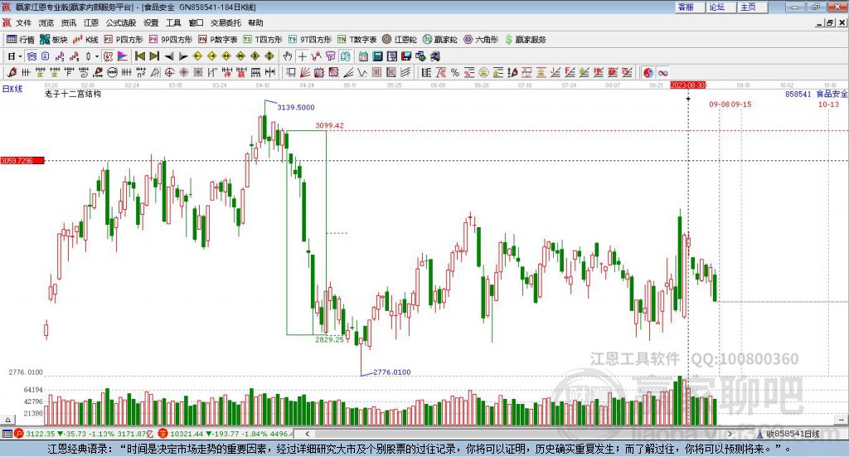
Task: Open the calendar icon in toolbar
Action: click(x=363, y=56)
